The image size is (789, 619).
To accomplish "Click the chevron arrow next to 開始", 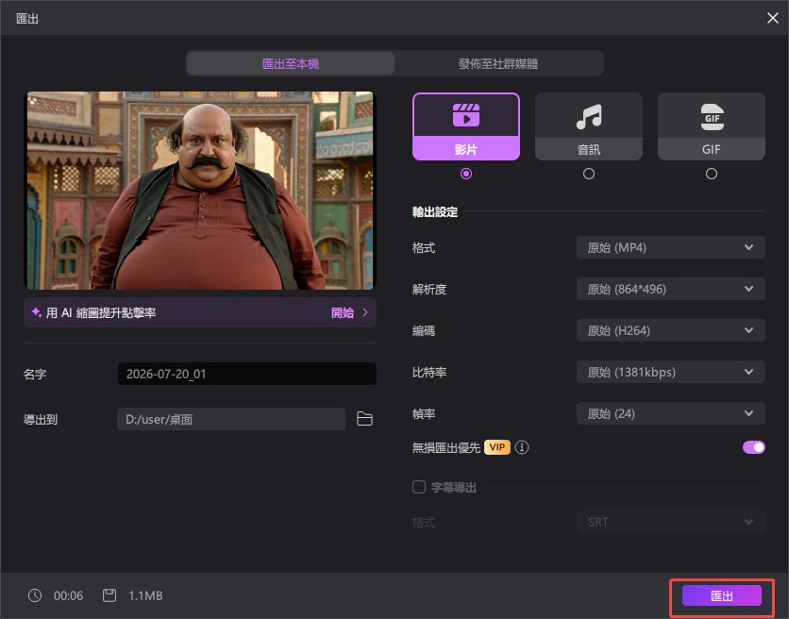I will pos(365,312).
